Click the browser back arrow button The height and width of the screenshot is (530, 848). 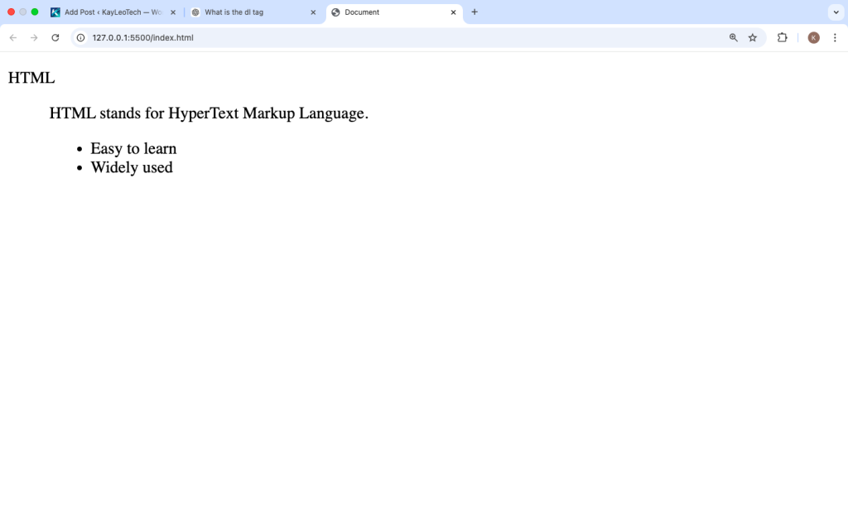pos(13,37)
